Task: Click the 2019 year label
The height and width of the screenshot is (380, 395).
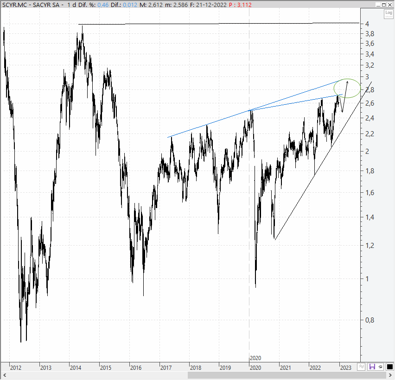Action: click(225, 367)
